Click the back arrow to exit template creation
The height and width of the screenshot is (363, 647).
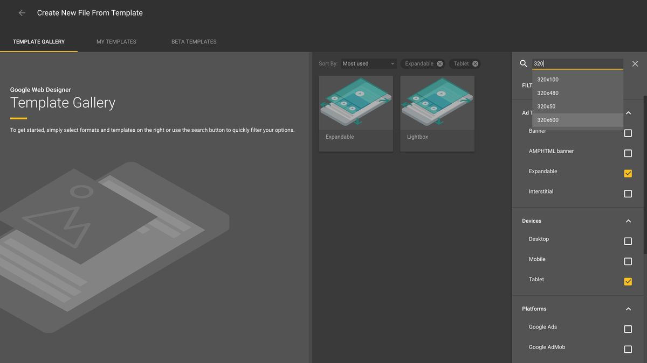click(21, 12)
